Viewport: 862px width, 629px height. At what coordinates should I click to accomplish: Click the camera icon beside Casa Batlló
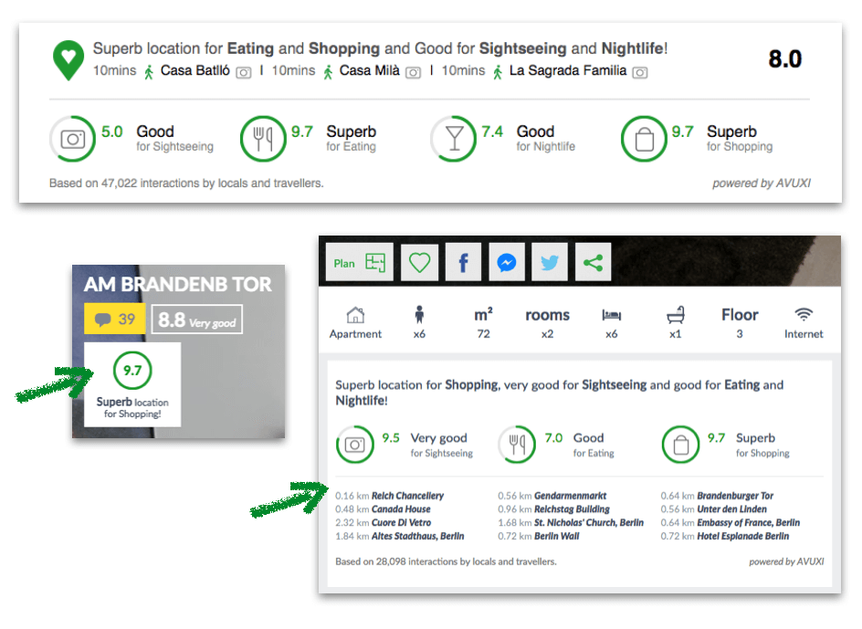pos(244,72)
